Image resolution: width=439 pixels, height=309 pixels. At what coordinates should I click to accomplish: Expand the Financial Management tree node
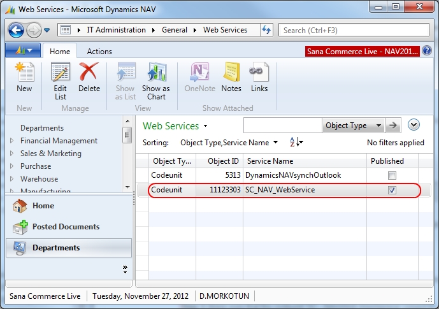pos(11,141)
